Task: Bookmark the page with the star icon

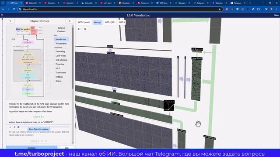Action: (x=220, y=9)
